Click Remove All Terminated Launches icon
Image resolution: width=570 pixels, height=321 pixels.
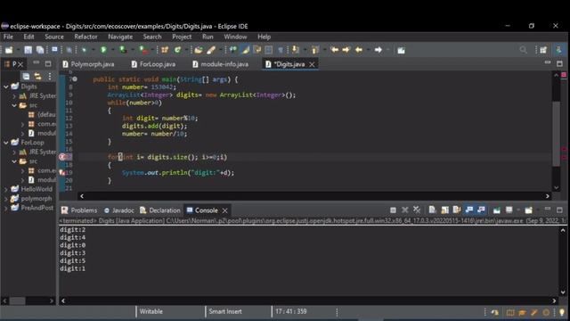click(417, 210)
